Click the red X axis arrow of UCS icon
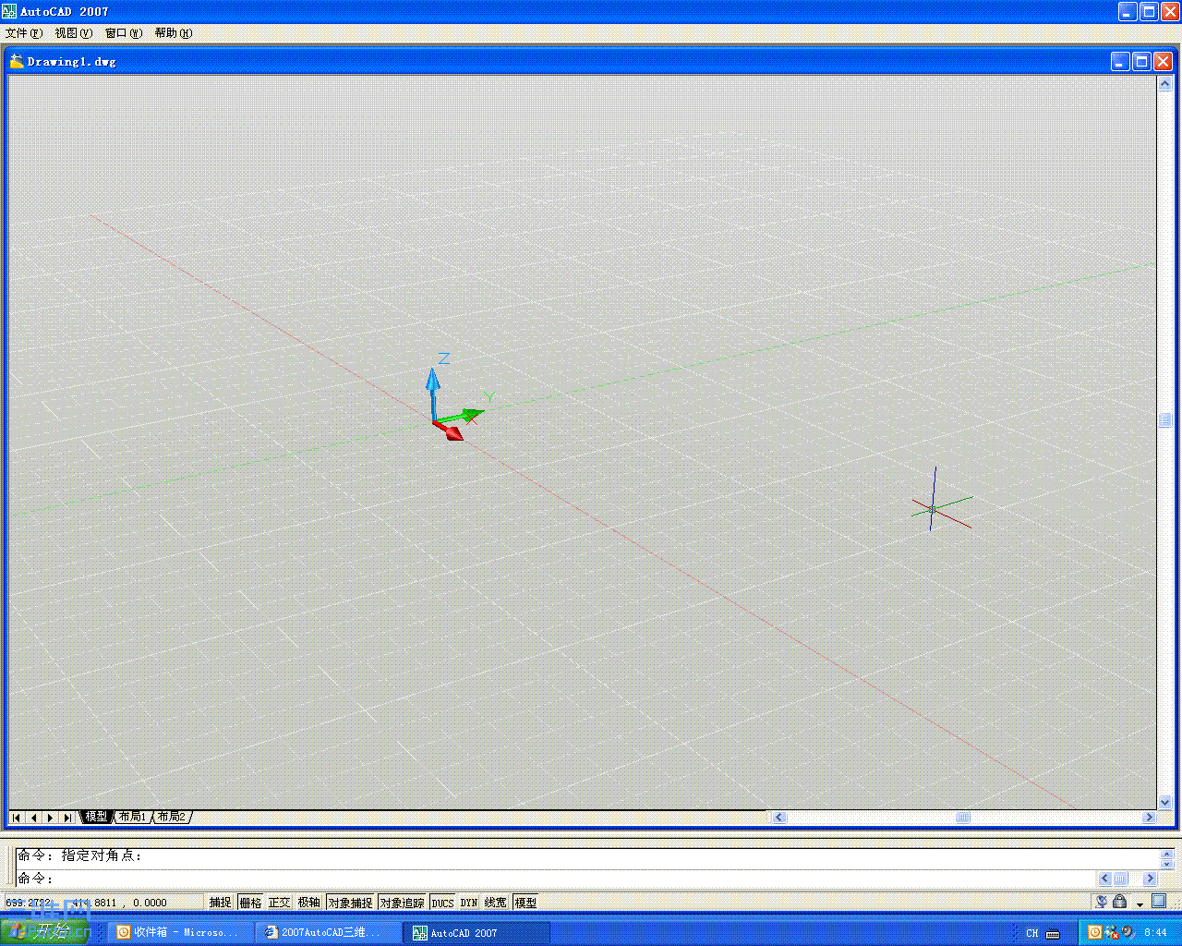The image size is (1182, 946). [x=450, y=431]
